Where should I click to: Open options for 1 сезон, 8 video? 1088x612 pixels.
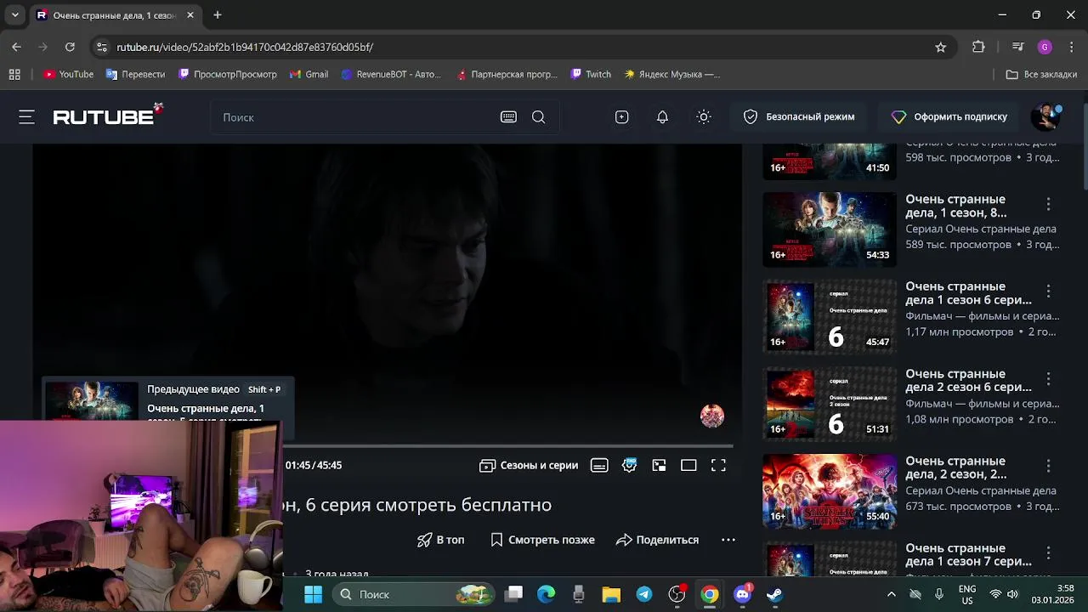click(1048, 204)
